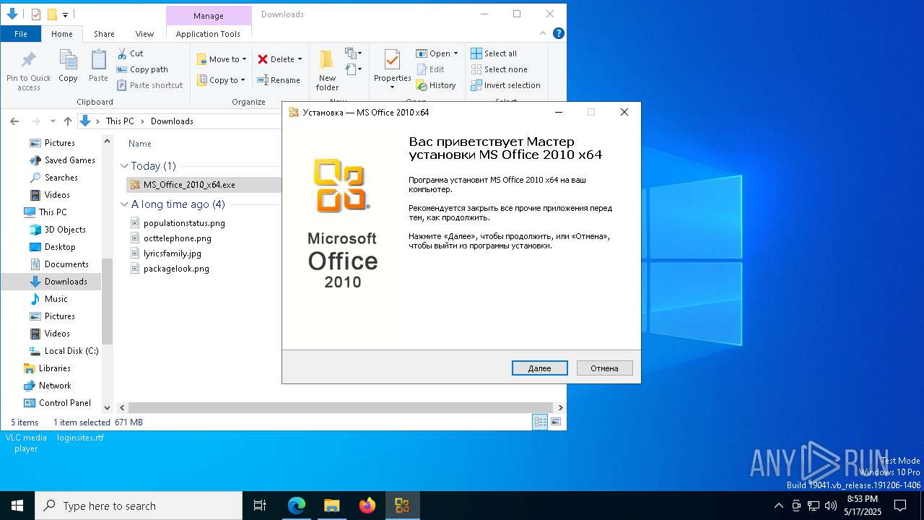The width and height of the screenshot is (924, 520).
Task: Click the New folder icon
Action: (x=327, y=60)
